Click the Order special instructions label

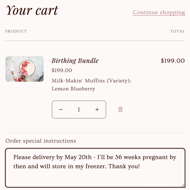click(41, 141)
